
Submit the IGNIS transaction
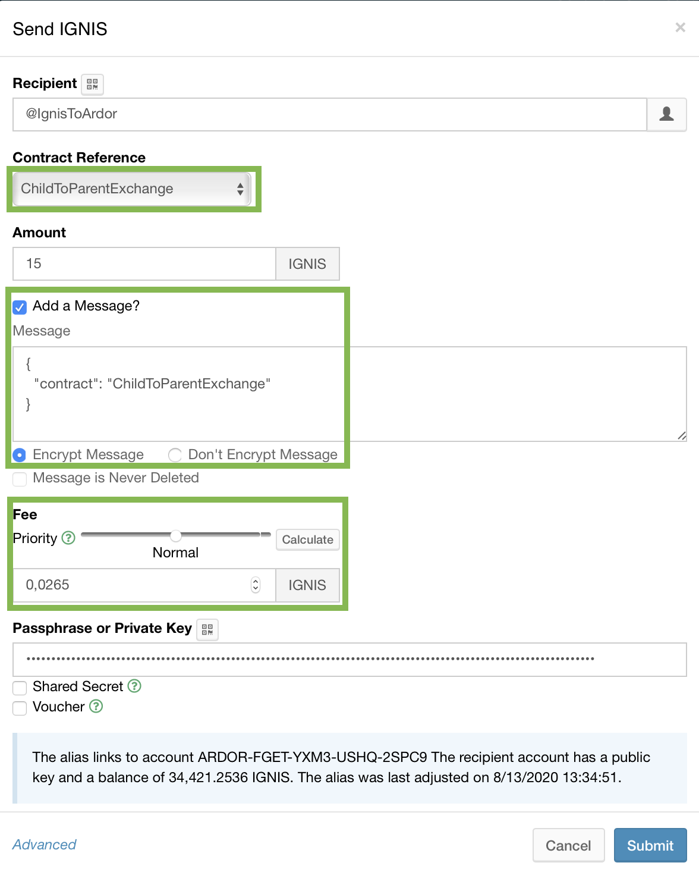pyautogui.click(x=650, y=845)
